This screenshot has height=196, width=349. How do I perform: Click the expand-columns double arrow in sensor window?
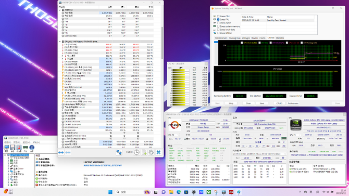tap(61, 152)
